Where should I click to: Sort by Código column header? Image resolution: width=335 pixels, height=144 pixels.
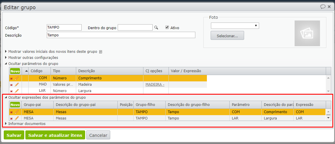(x=40, y=71)
